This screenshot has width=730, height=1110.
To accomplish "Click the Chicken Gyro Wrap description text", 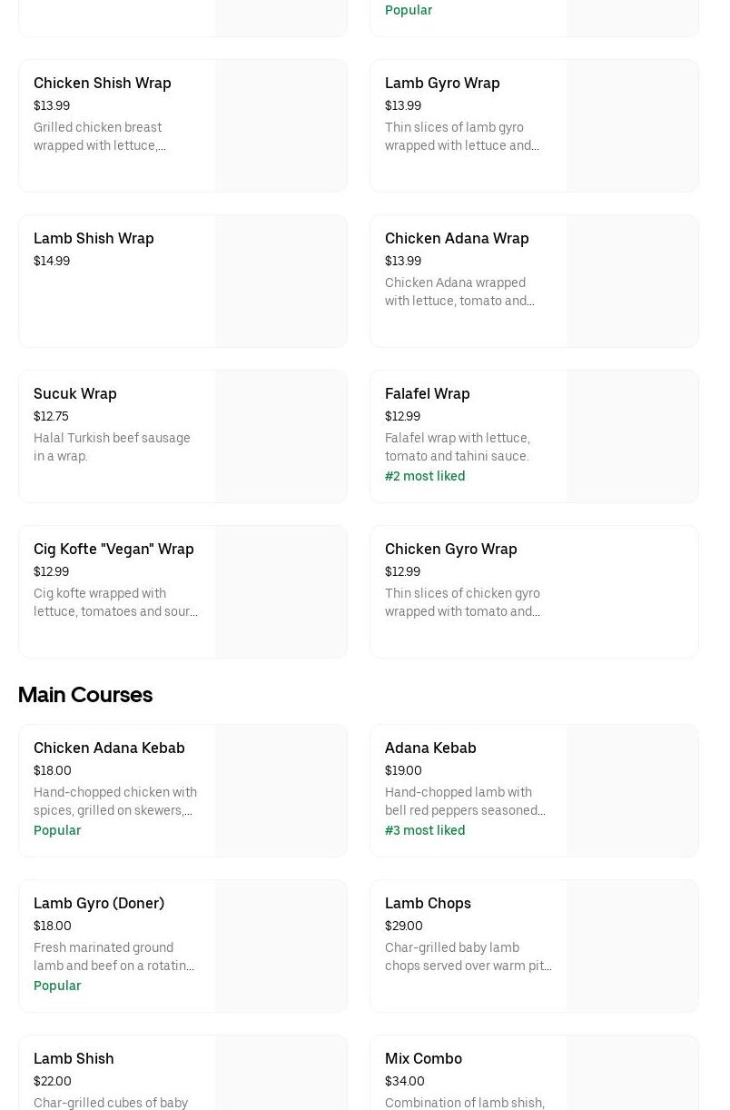I will click(463, 602).
